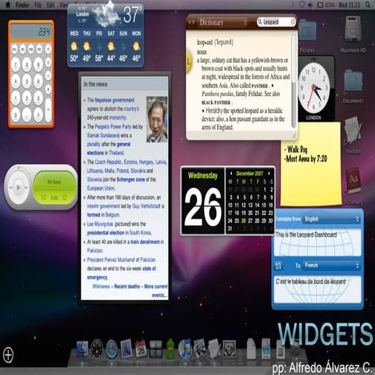
Task: Click the large 26 date tile
Action: tap(203, 201)
